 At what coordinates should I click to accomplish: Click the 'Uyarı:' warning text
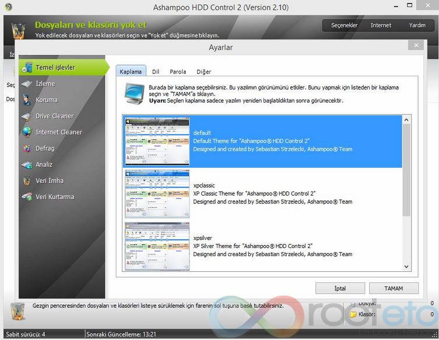tap(157, 101)
